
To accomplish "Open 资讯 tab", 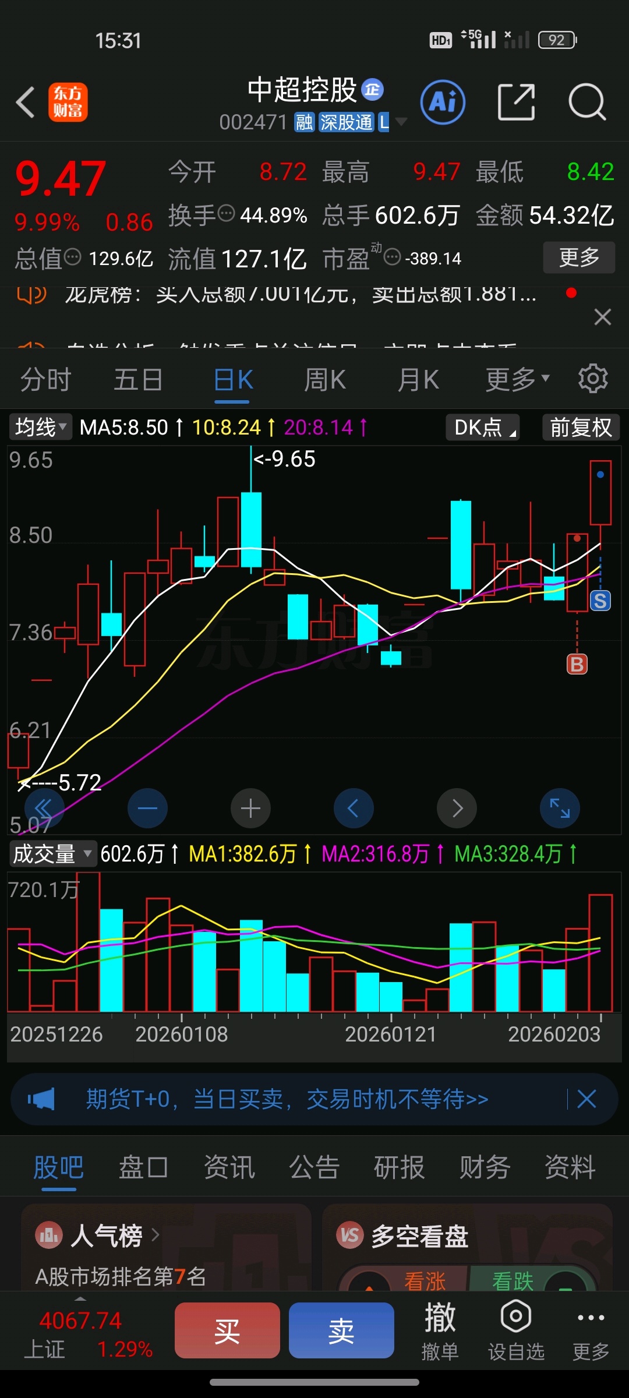I will pos(229,1167).
